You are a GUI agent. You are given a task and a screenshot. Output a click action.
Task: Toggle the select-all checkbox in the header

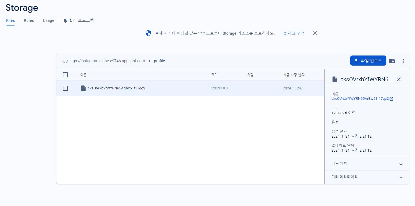click(65, 75)
